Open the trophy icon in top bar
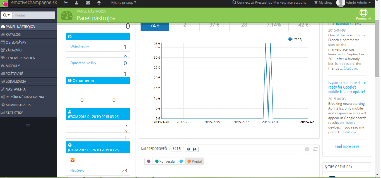The image size is (381, 178). 99,3
